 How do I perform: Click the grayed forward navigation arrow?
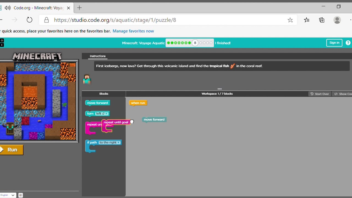pyautogui.click(x=14, y=20)
